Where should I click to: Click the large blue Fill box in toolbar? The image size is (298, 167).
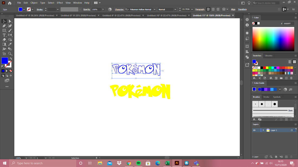click(5, 61)
